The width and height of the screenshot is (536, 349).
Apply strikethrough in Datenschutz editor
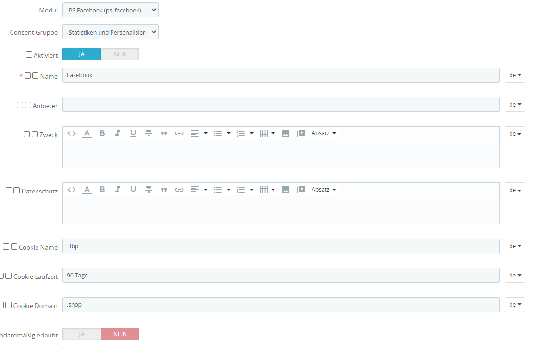click(149, 190)
